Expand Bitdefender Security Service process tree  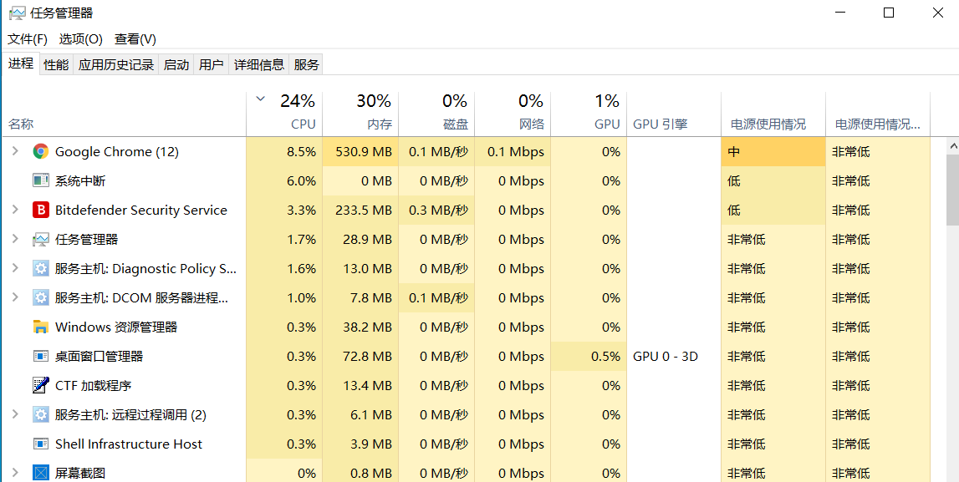coord(14,210)
